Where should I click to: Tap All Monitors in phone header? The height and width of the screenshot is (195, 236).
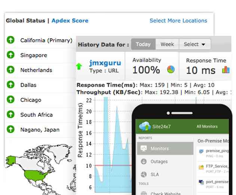point(207,126)
